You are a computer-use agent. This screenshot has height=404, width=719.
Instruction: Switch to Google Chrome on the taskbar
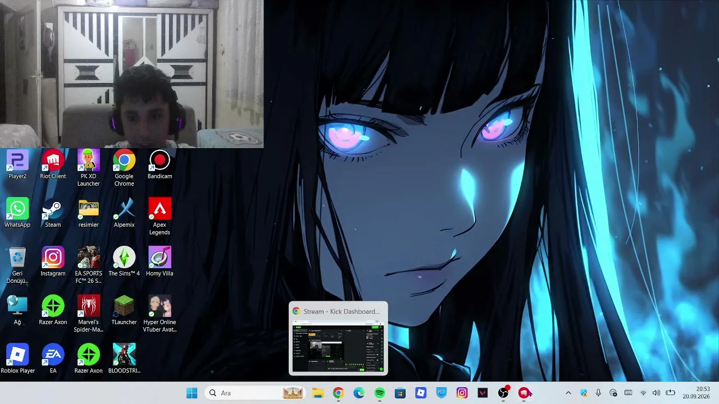pos(338,393)
